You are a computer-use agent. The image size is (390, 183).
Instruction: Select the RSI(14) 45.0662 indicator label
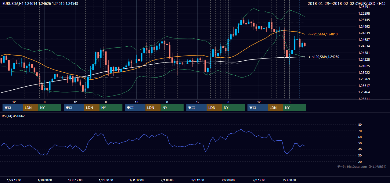tap(13, 116)
